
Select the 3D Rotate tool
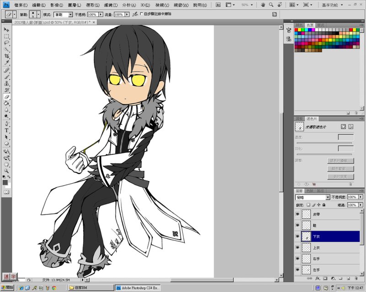6,151
